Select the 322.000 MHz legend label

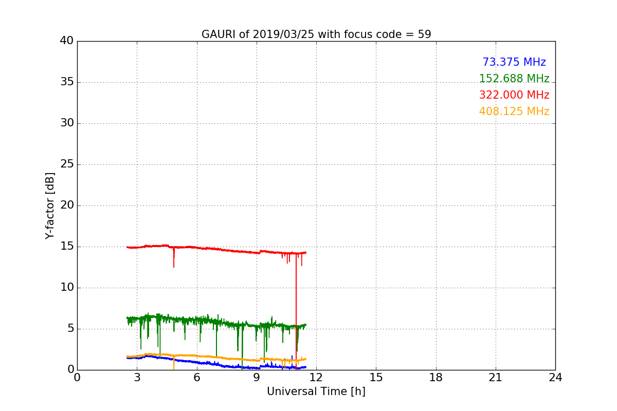click(x=514, y=95)
